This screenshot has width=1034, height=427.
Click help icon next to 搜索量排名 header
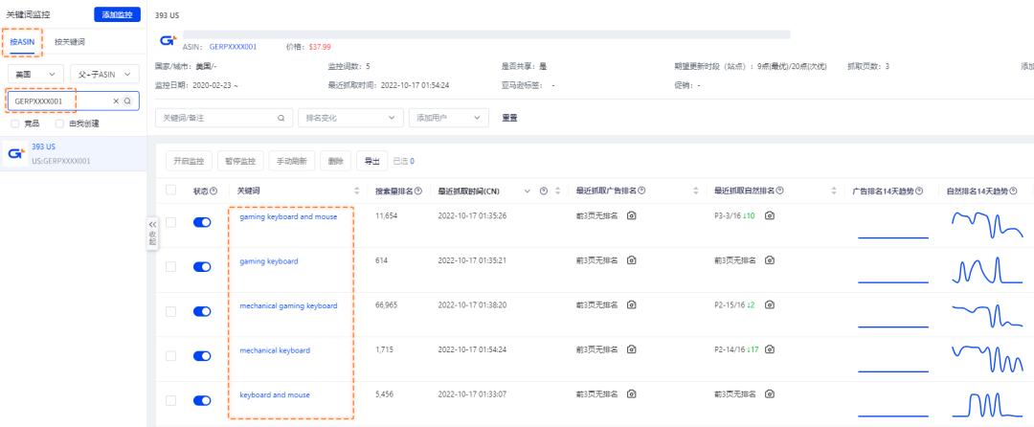[x=418, y=191]
